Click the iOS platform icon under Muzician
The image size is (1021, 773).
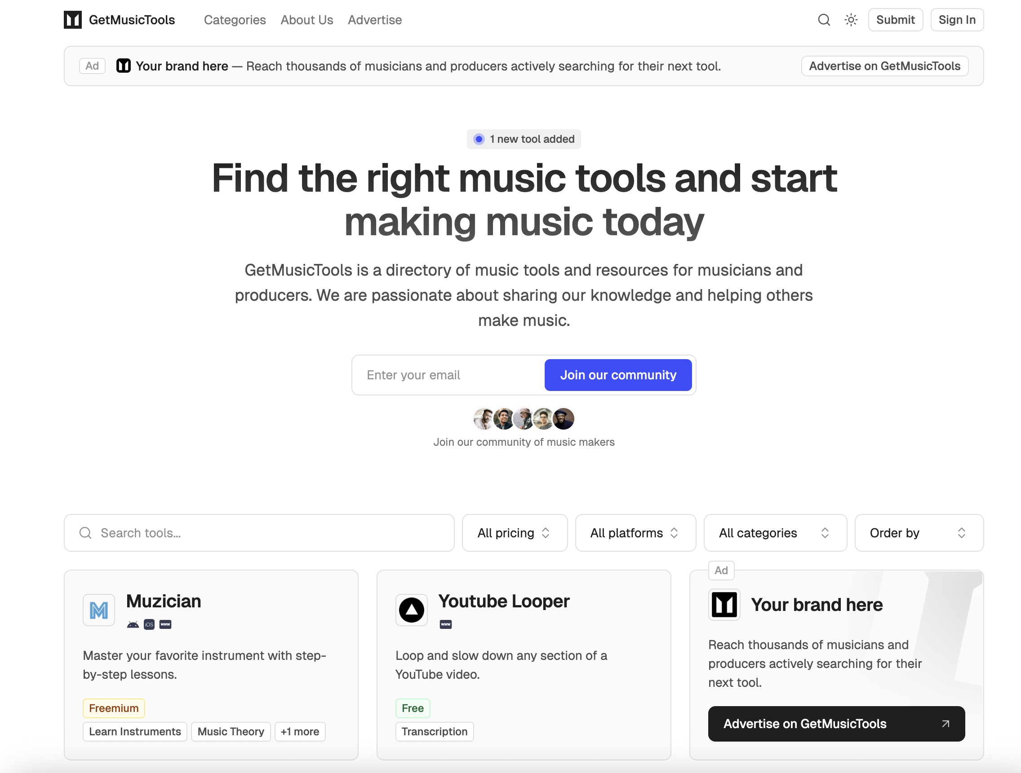coord(149,624)
